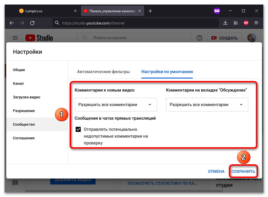Click the feedback icon at bottom left
The height and width of the screenshot is (197, 268).
[15, 183]
